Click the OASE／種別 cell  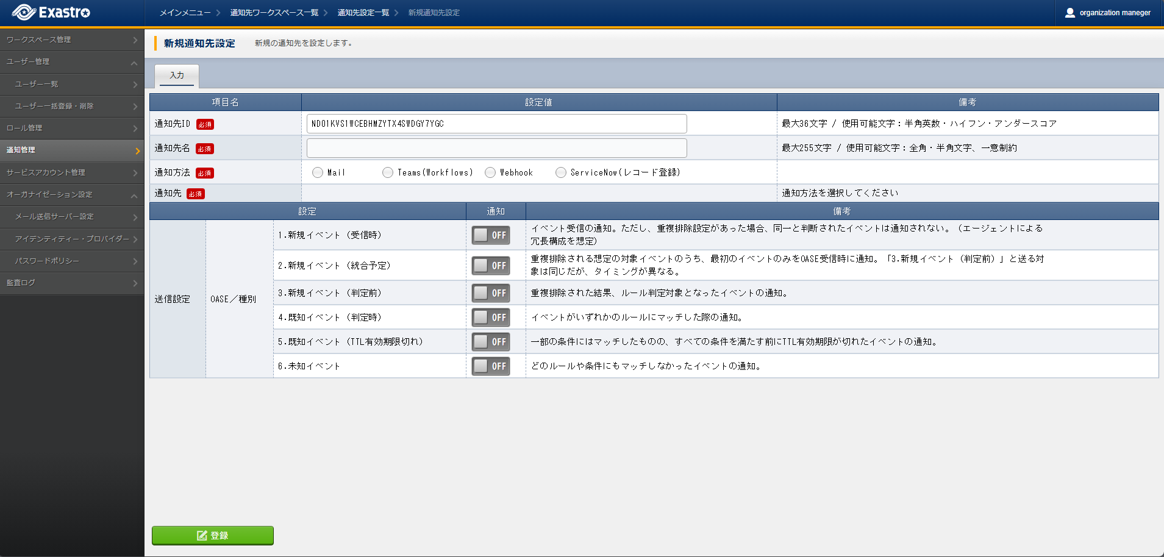click(x=239, y=299)
